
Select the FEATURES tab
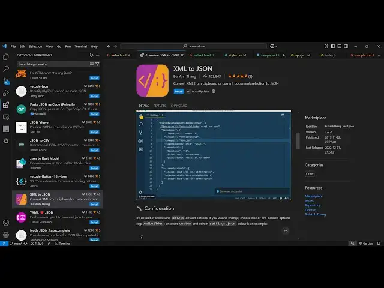click(160, 106)
